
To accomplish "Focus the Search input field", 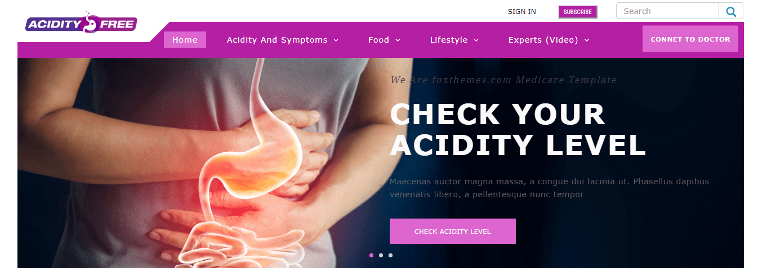I will click(667, 11).
